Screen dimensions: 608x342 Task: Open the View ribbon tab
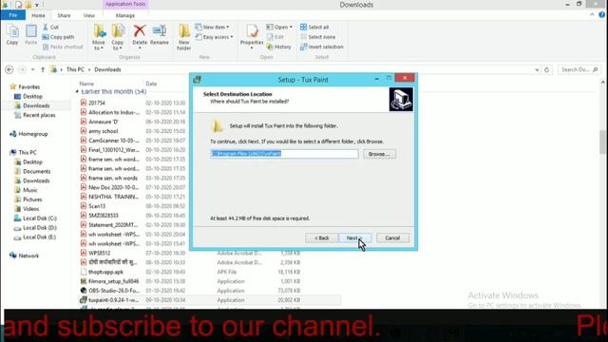coord(88,15)
